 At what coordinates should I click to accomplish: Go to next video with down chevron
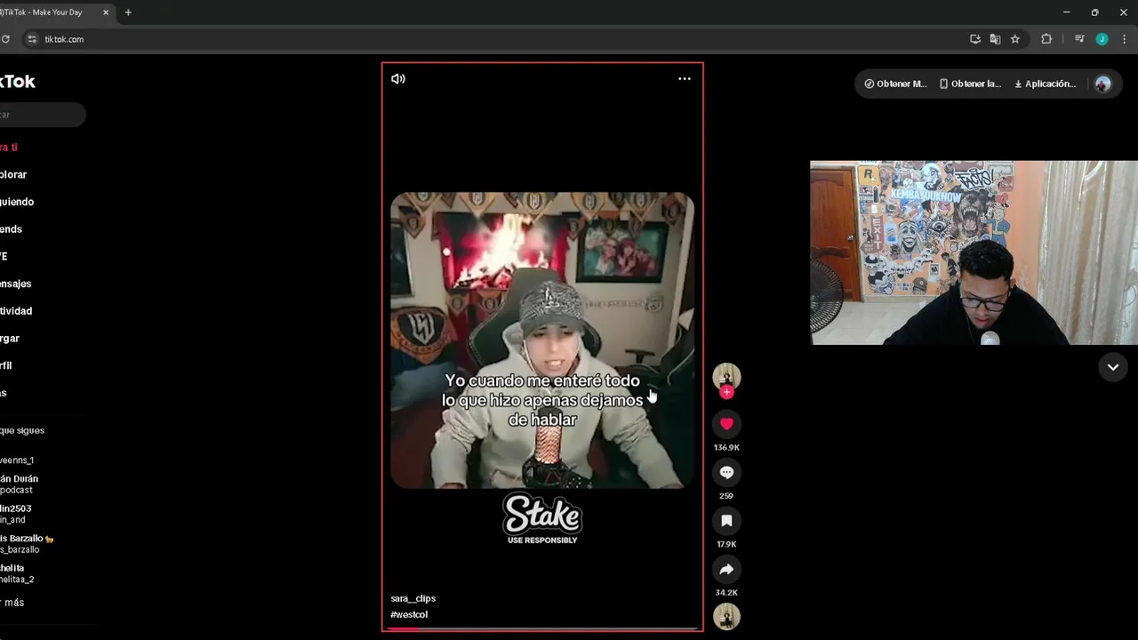click(1112, 367)
